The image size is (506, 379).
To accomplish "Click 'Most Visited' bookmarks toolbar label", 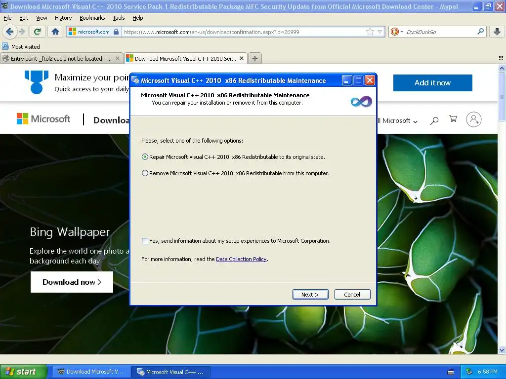I will coord(26,47).
